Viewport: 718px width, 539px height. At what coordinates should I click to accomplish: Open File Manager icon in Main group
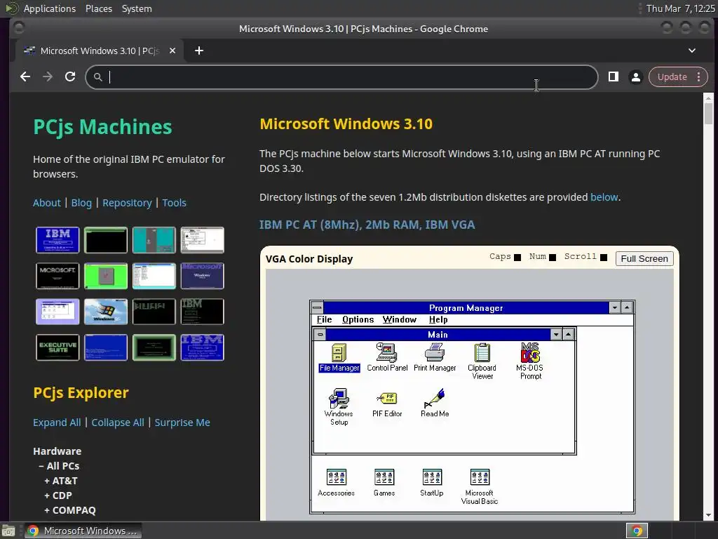point(339,357)
